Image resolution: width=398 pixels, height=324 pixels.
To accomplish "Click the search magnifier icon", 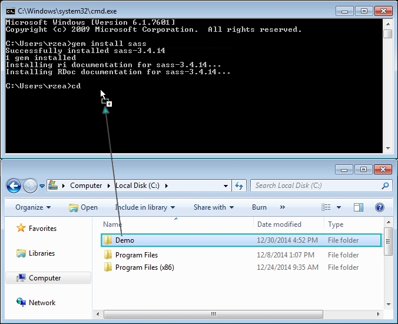I will (x=386, y=186).
